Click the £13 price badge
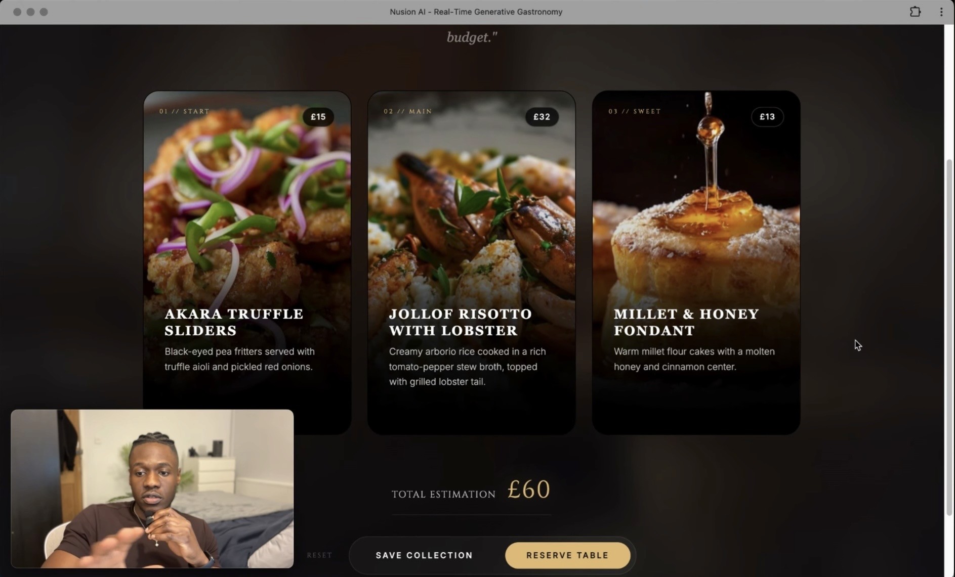 coord(767,117)
